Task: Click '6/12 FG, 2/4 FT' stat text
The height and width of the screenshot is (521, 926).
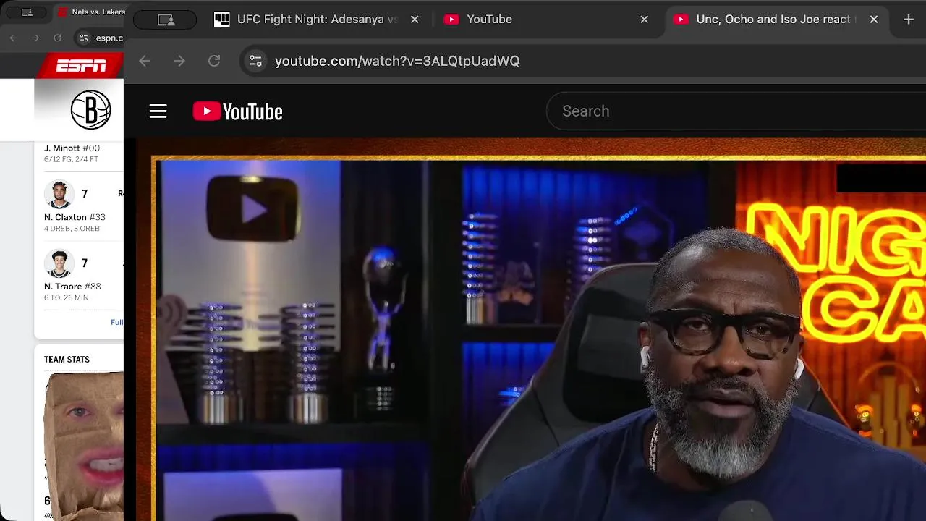Action: (x=71, y=159)
